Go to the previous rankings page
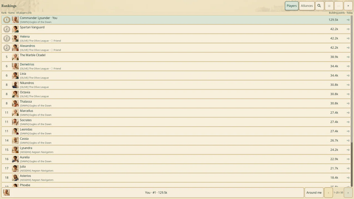This screenshot has height=199, width=354. pos(328,193)
